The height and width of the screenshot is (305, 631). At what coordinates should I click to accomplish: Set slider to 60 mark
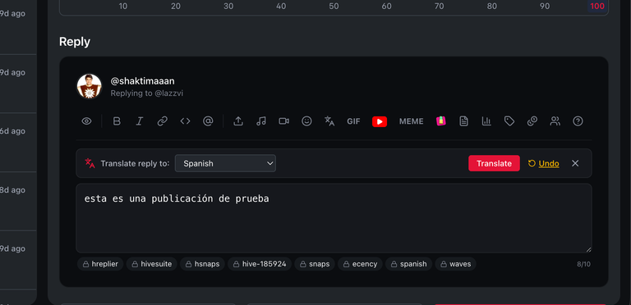(386, 7)
